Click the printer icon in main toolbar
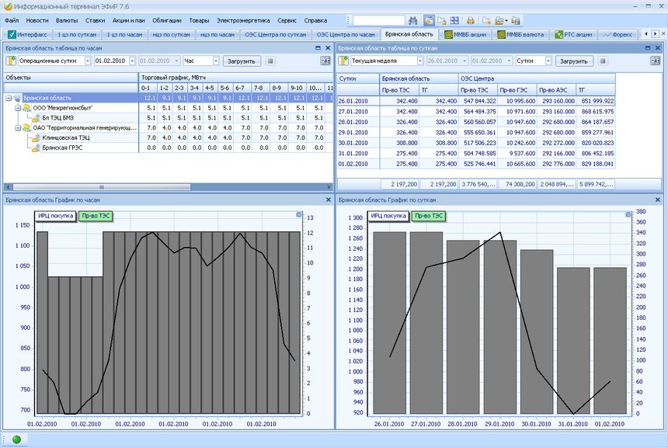The height and width of the screenshot is (448, 668). (470, 20)
